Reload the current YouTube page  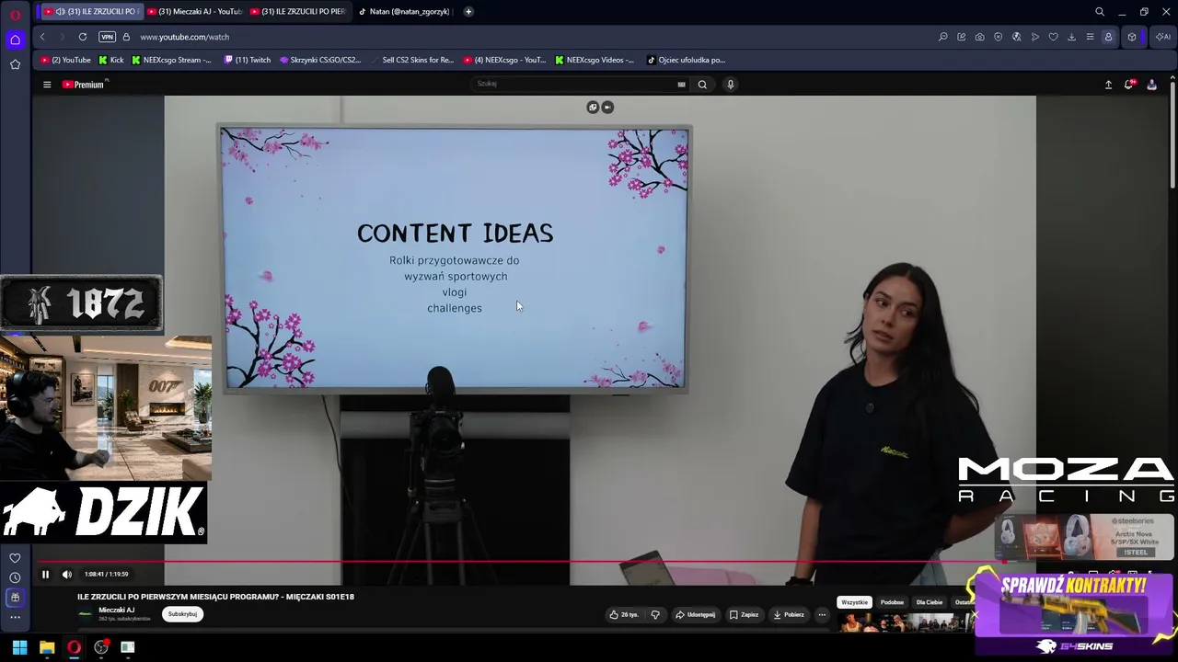coord(83,37)
